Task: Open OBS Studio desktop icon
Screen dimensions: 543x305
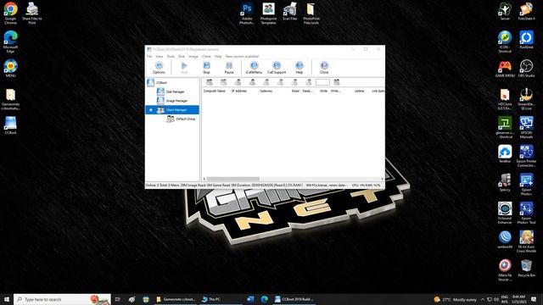Action: pyautogui.click(x=526, y=68)
